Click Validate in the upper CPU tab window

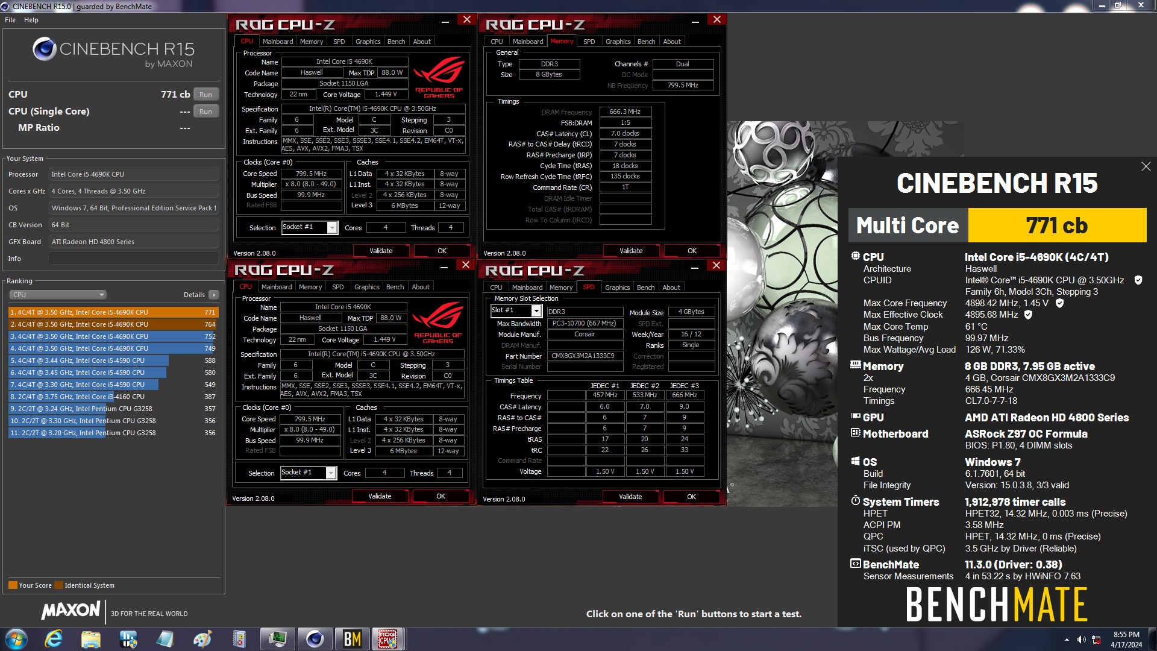click(x=381, y=251)
